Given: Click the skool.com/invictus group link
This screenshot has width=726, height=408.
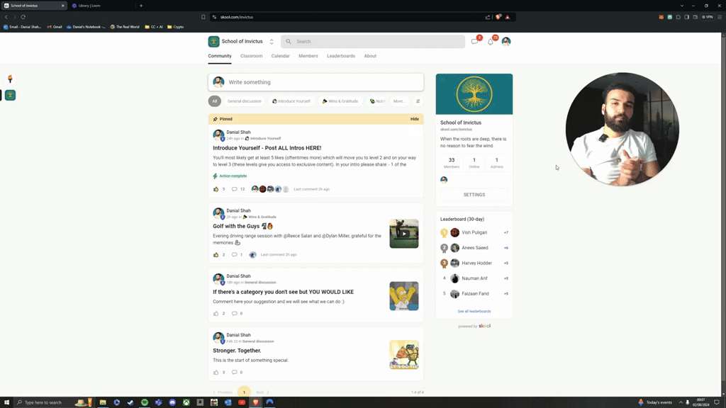Looking at the screenshot, I should 456,130.
